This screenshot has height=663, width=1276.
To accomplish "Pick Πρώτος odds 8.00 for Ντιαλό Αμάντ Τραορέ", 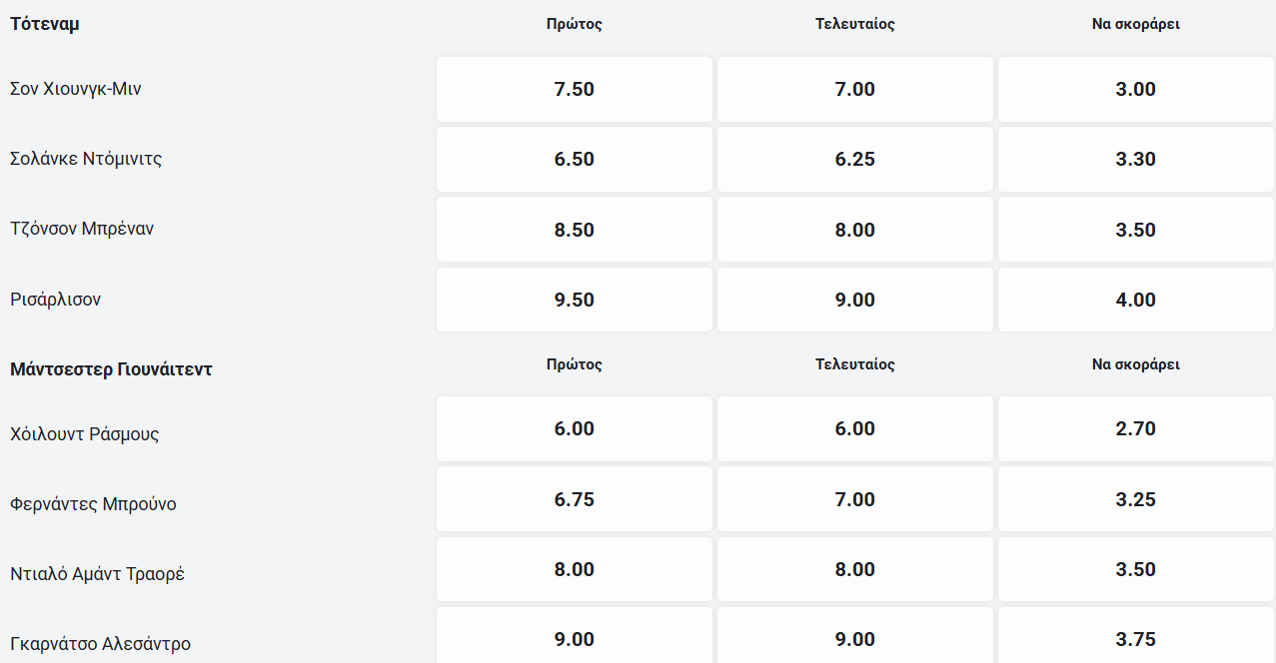I will click(575, 569).
